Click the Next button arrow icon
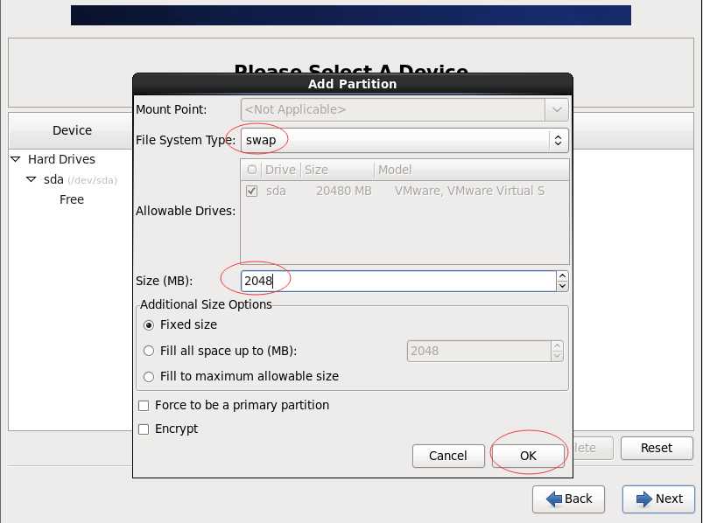703x523 pixels. click(643, 499)
